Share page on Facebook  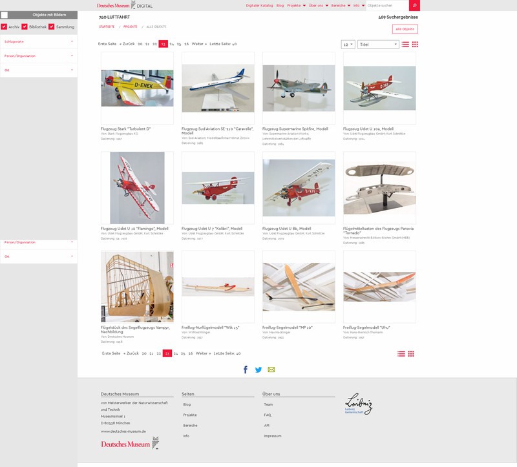[246, 369]
